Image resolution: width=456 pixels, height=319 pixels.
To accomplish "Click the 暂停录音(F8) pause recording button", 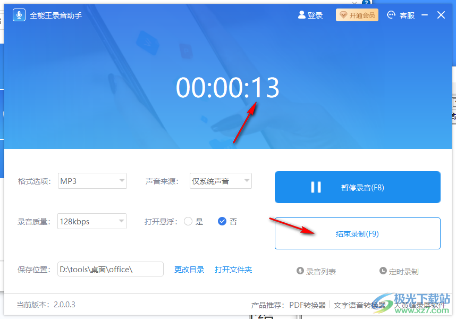I will tap(357, 187).
